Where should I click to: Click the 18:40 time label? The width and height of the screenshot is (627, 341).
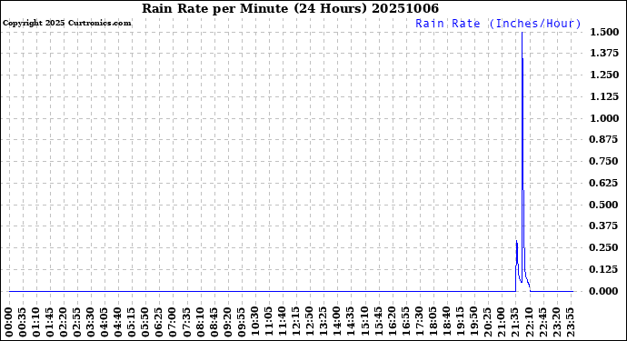click(447, 323)
